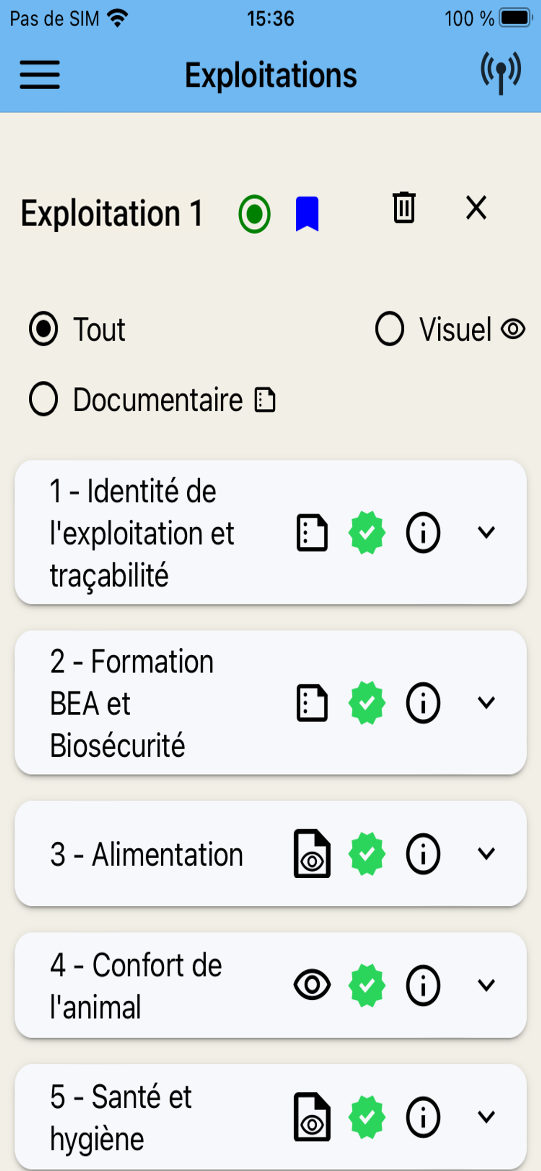Close Exploitation 1 with the X
The height and width of the screenshot is (1171, 541).
coord(476,208)
